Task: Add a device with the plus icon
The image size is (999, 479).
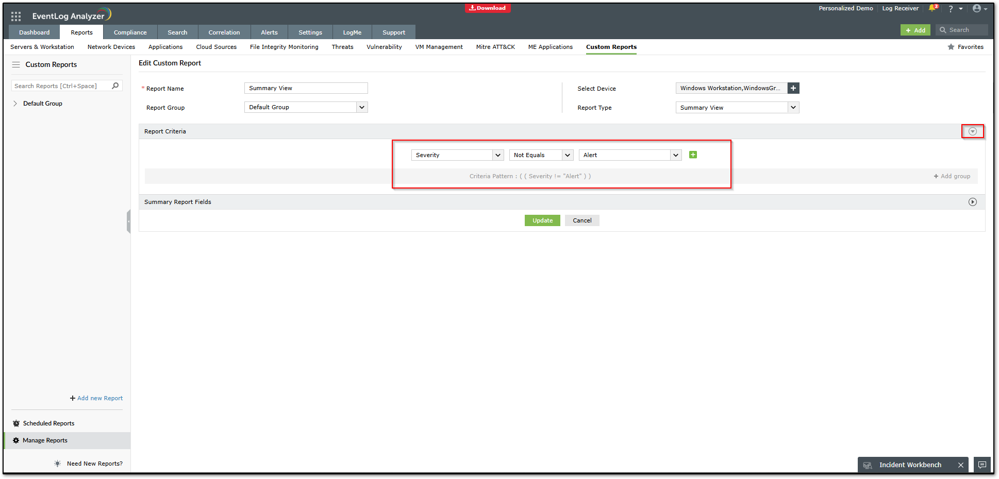Action: click(x=793, y=88)
